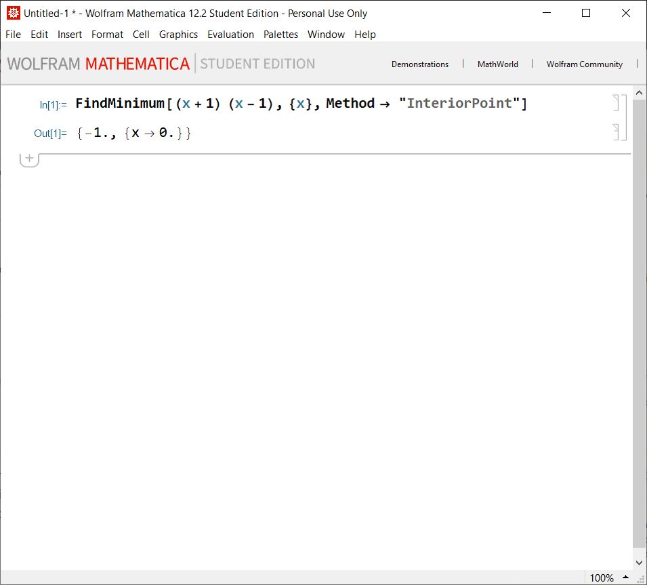Click the Mathematica app icon in title bar
This screenshot has width=647, height=585.
pos(13,13)
